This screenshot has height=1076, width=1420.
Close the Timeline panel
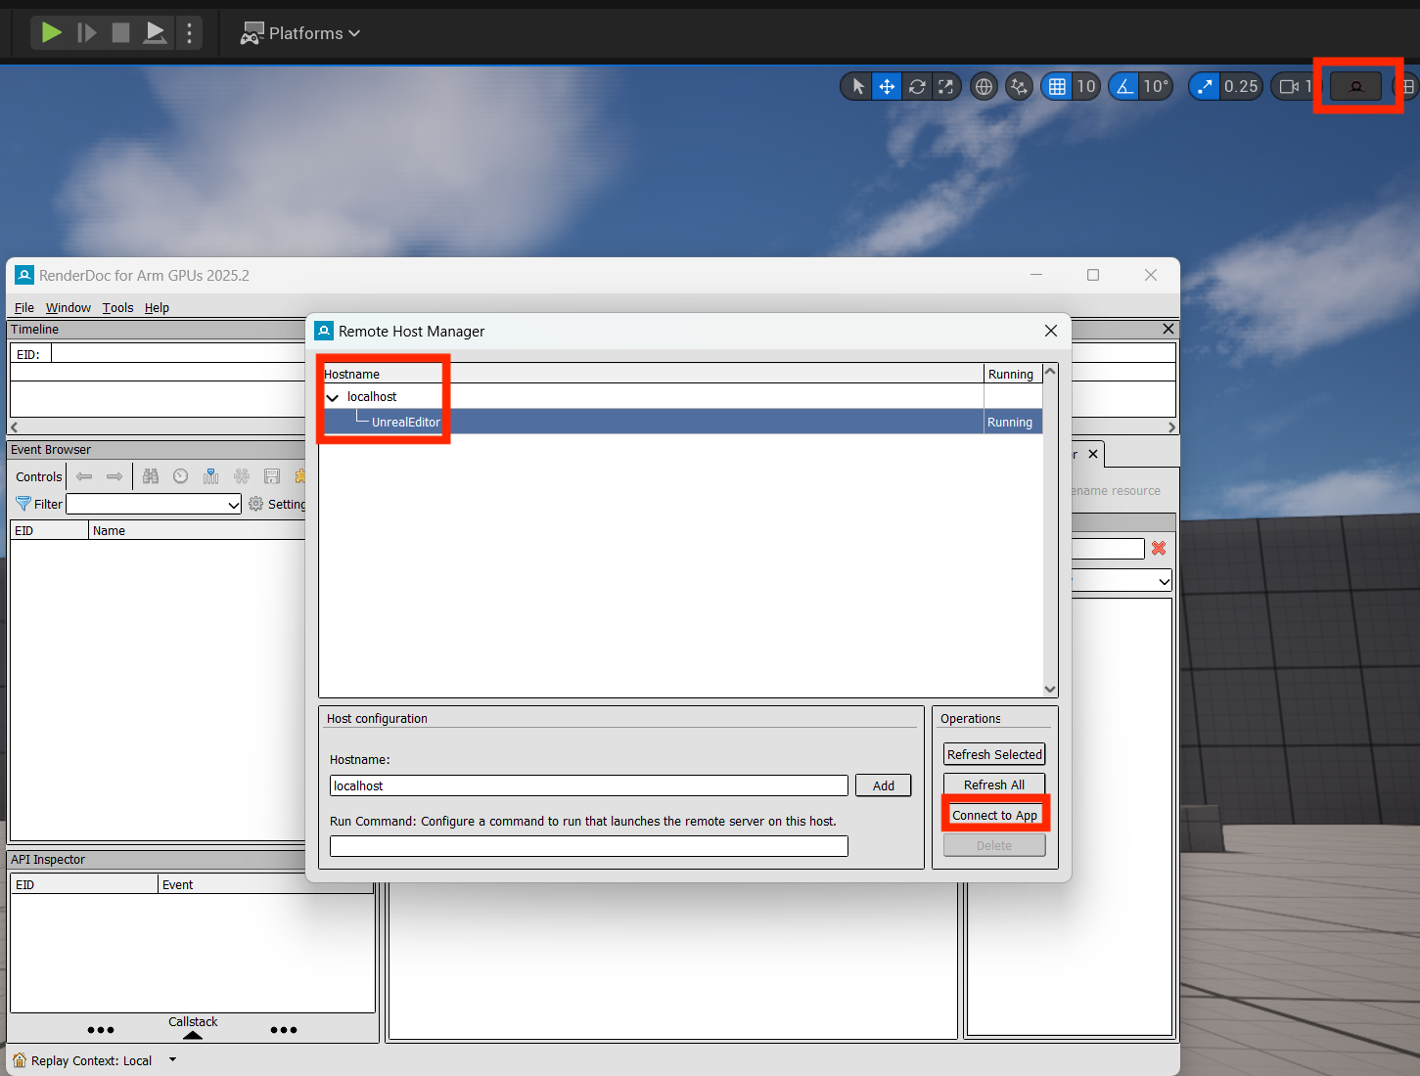pos(1168,329)
